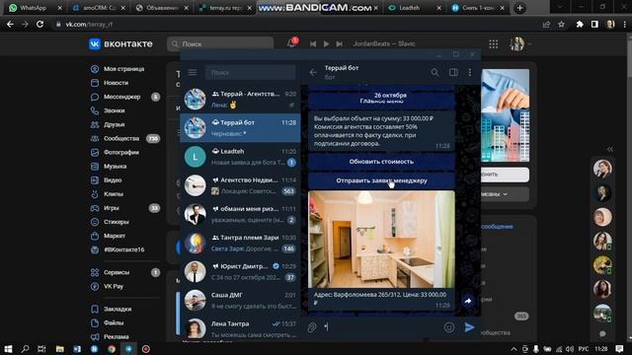Skip to previous track in VK player
The width and height of the screenshot is (632, 355).
313,43
